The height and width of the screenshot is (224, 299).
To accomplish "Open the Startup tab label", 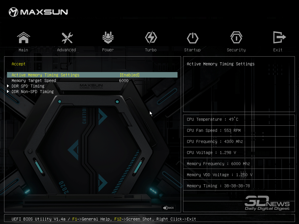I will [192, 50].
